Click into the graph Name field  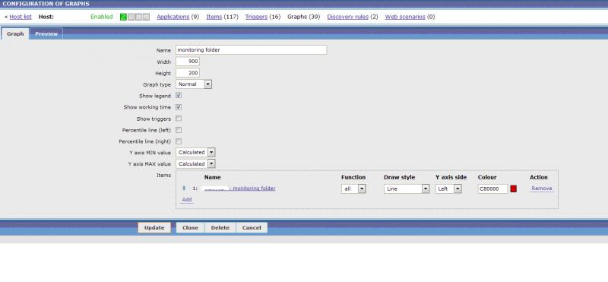(x=251, y=50)
